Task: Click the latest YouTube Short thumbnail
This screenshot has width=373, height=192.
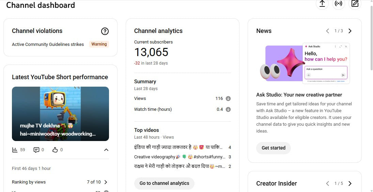Action: (60, 114)
